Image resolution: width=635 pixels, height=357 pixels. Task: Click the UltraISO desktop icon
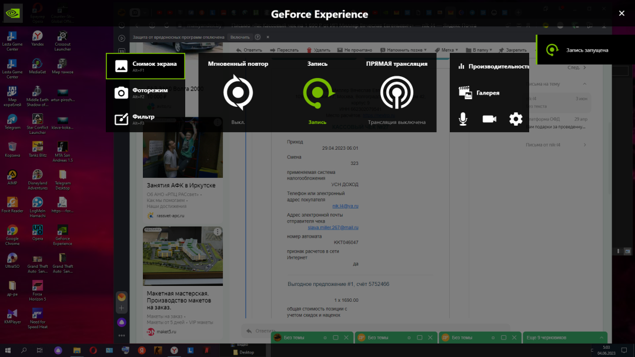12,261
